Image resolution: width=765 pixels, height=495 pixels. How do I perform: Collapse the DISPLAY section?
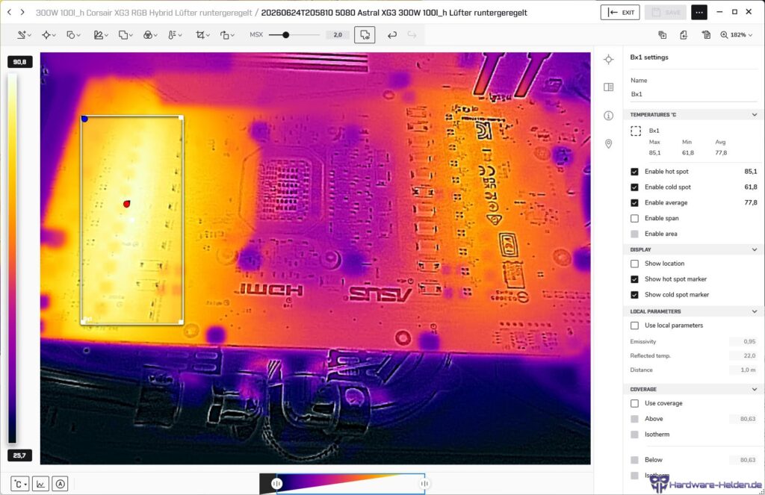click(x=755, y=249)
